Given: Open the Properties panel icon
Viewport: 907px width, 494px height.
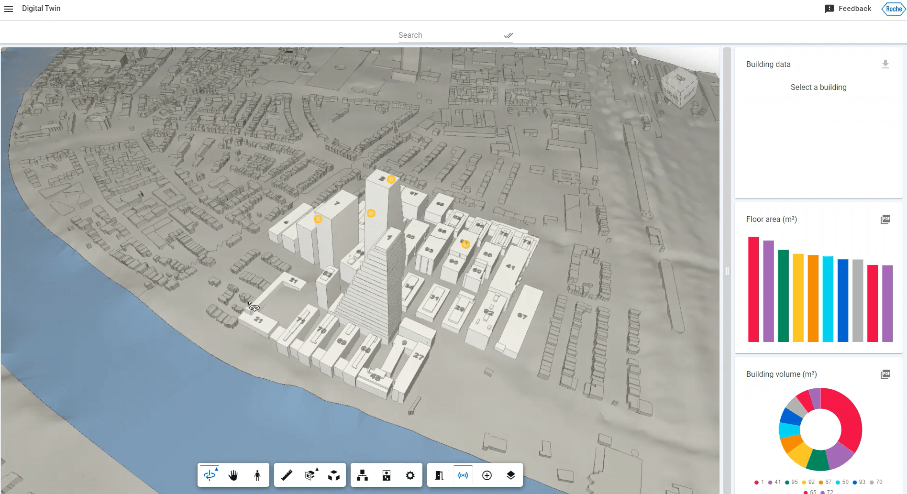Looking at the screenshot, I should pos(387,475).
